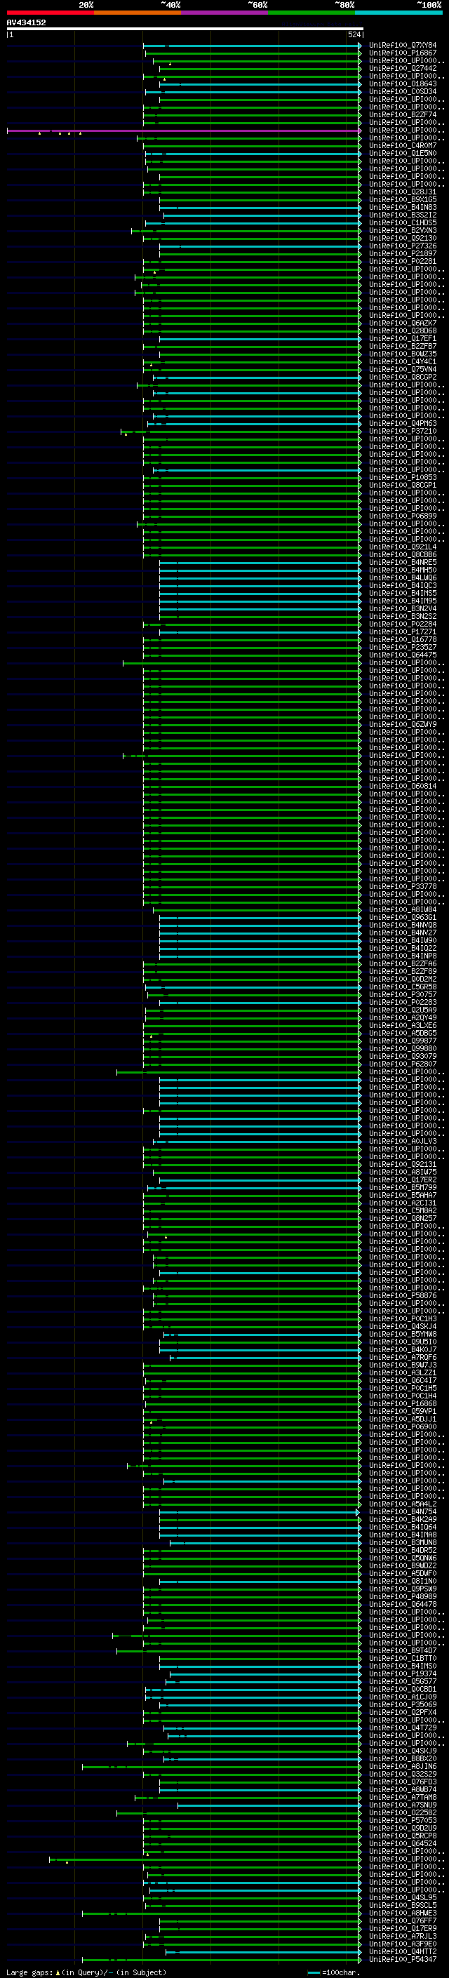
Task: Select hit label UniRef100_P57053
Action: (403, 1821)
